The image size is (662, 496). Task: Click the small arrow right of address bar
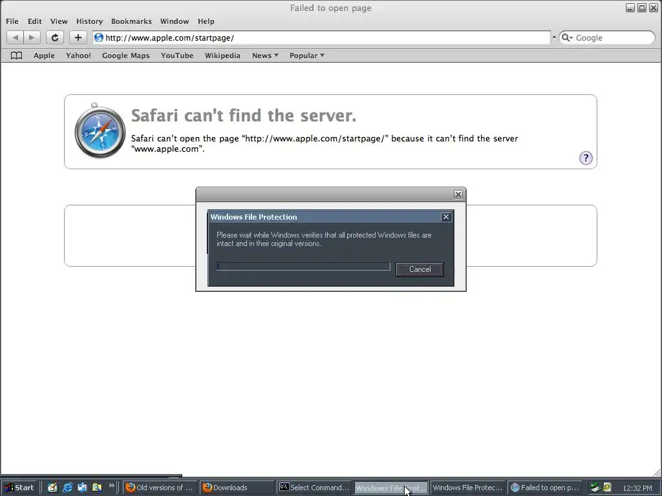click(x=554, y=37)
